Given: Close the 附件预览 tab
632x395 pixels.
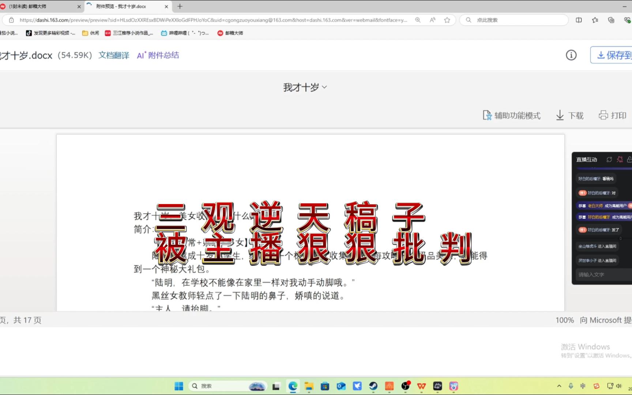Looking at the screenshot, I should tap(166, 7).
